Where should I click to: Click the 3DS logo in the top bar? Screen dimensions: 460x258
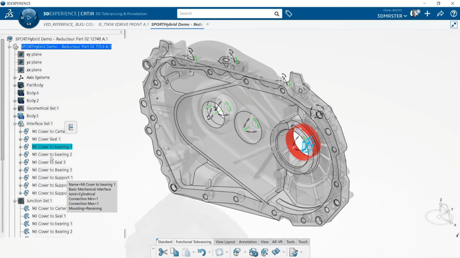pyautogui.click(x=9, y=13)
